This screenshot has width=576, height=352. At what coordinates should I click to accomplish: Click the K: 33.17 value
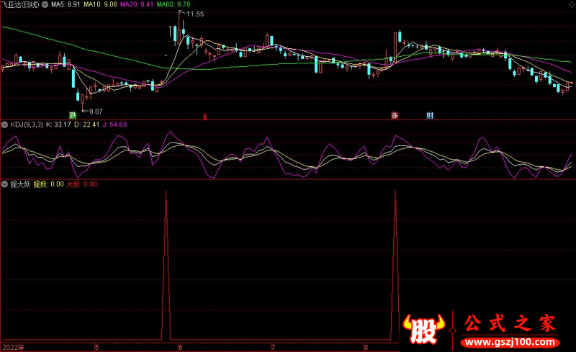58,125
